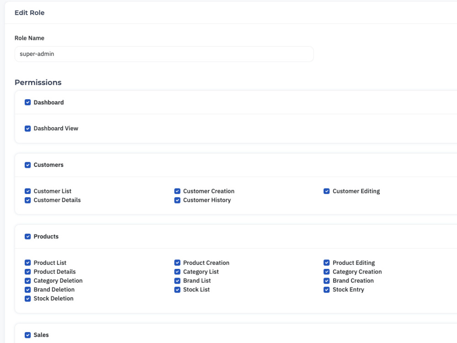This screenshot has height=343, width=457.
Task: Toggle Category List permission
Action: click(177, 272)
